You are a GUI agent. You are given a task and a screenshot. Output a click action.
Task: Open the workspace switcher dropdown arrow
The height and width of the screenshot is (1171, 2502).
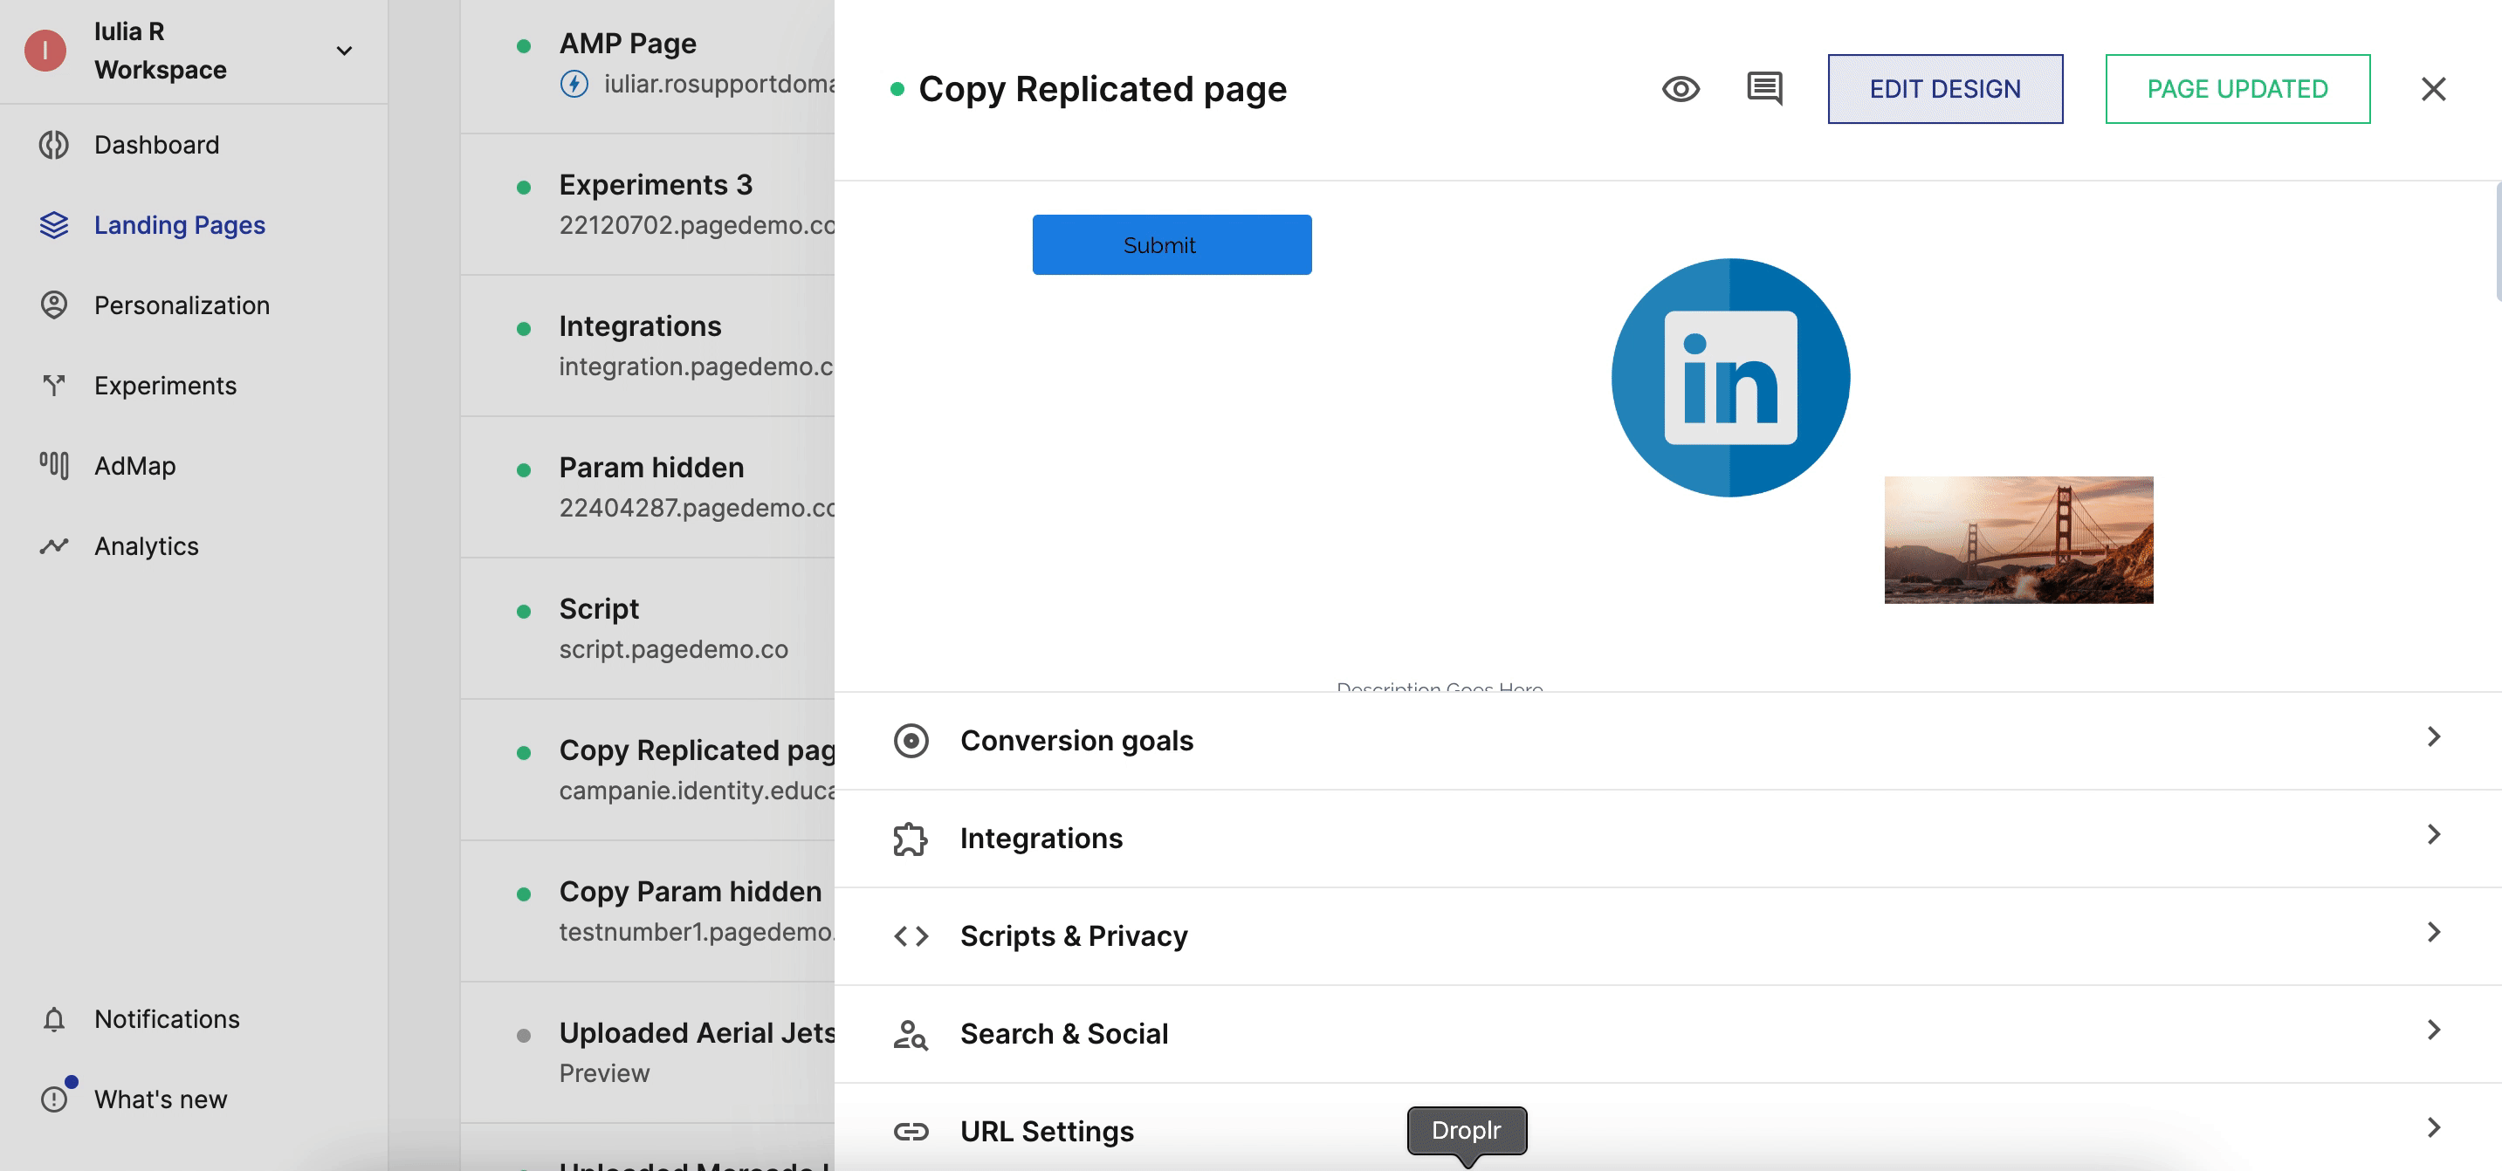(344, 51)
